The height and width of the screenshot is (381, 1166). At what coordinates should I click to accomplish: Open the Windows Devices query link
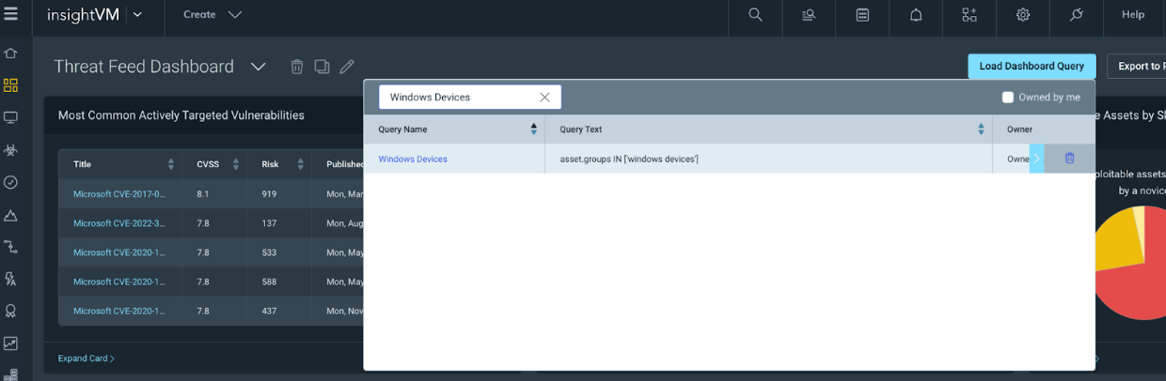click(413, 160)
